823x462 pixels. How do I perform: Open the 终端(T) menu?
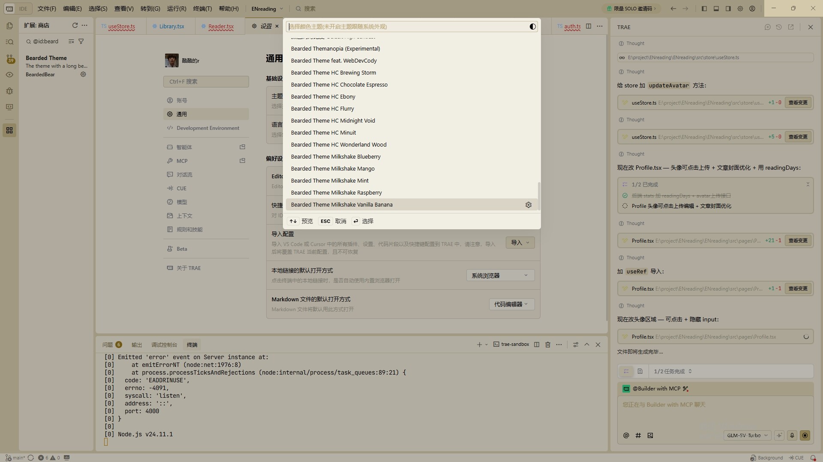pos(202,9)
